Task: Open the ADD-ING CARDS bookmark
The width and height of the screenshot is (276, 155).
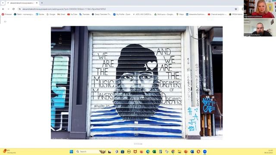Action: (x=142, y=14)
